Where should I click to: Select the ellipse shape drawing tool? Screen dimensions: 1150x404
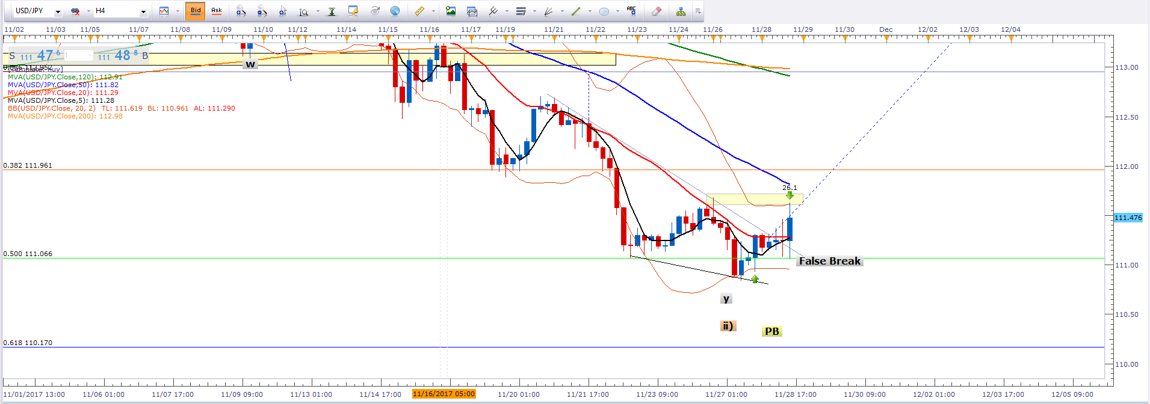pos(604,11)
